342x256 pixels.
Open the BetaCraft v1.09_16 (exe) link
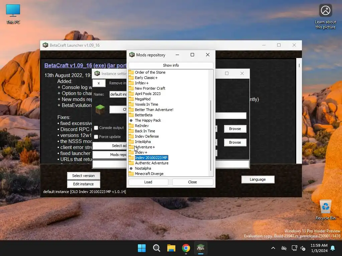pyautogui.click(x=85, y=65)
